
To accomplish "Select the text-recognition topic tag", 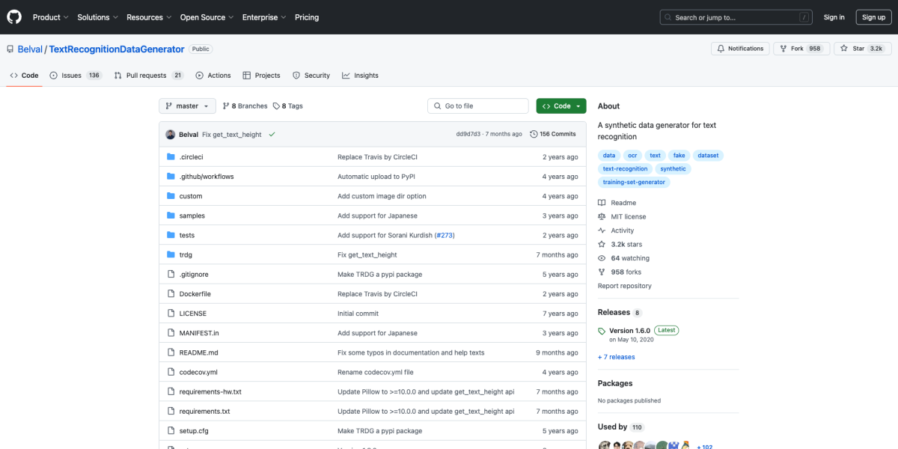I will pos(625,169).
